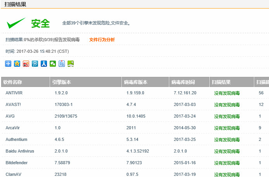Viewport: 269px width, 177px height.
Task: Click 没有发现病毒 result in ANTIVIR row
Action: 227,93
